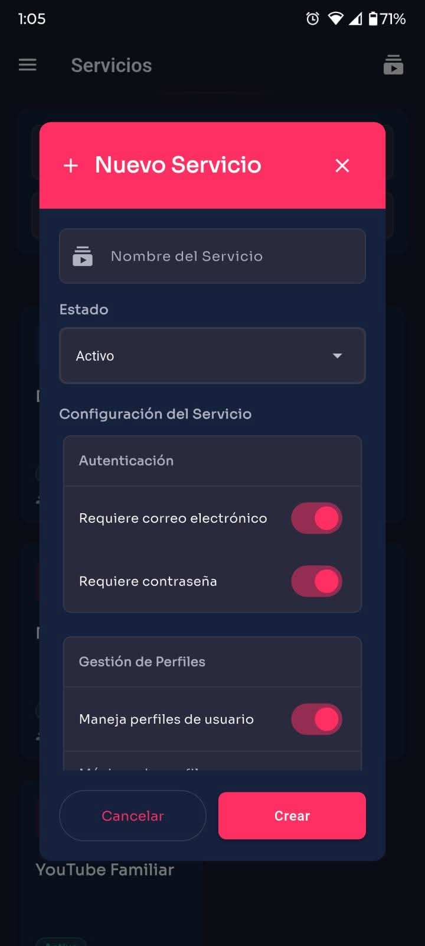The width and height of the screenshot is (425, 946).
Task: Turn off Requiere contraseña switch
Action: [x=316, y=581]
